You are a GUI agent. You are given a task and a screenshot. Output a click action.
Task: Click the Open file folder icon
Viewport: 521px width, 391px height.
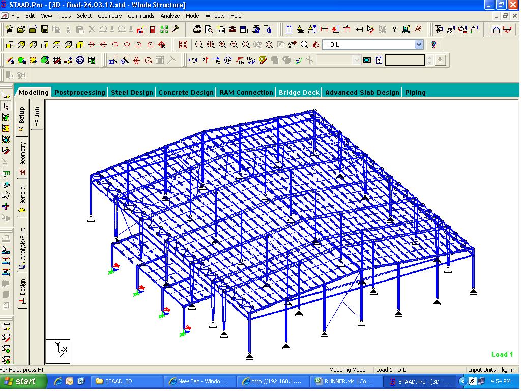coord(21,30)
